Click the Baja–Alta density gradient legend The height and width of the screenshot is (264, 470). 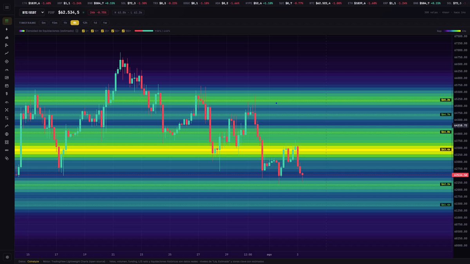click(x=452, y=31)
